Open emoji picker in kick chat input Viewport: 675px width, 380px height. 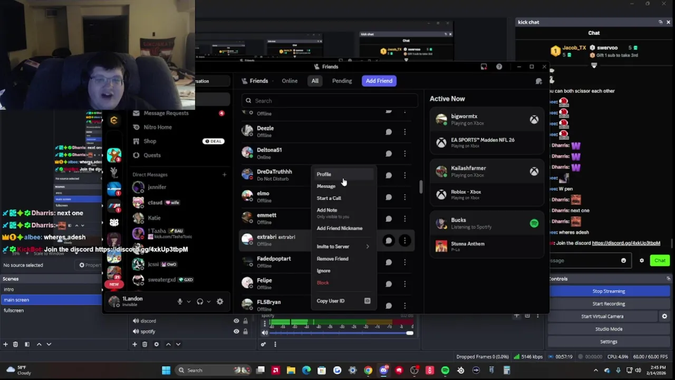[623, 260]
